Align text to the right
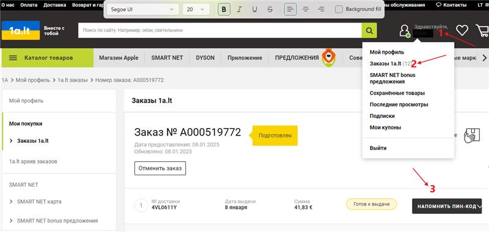Screen dimensions: 489x232 (x=321, y=9)
